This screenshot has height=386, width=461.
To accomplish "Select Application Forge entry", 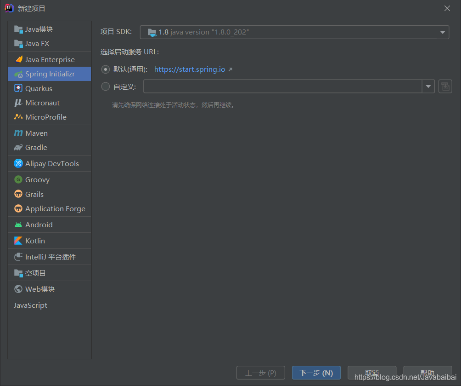I will coord(50,208).
